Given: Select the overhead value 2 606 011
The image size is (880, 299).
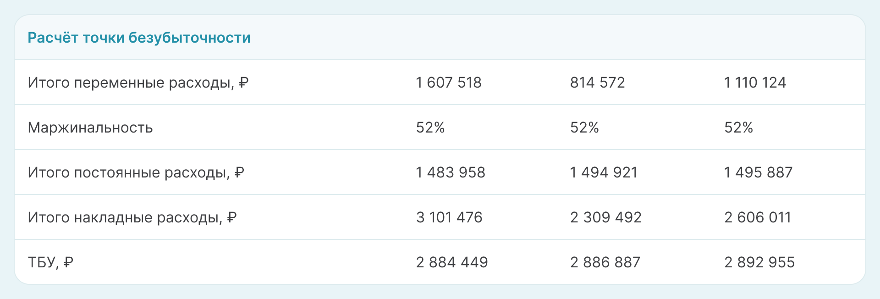Looking at the screenshot, I should pos(758,217).
